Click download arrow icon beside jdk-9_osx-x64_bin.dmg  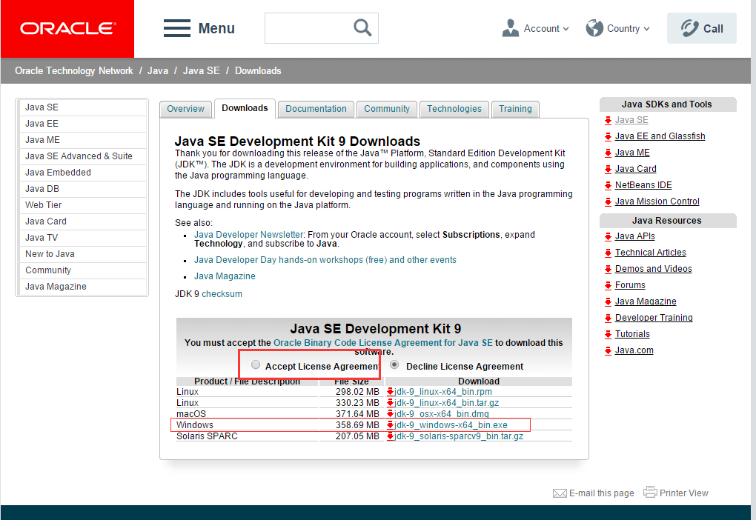(391, 414)
